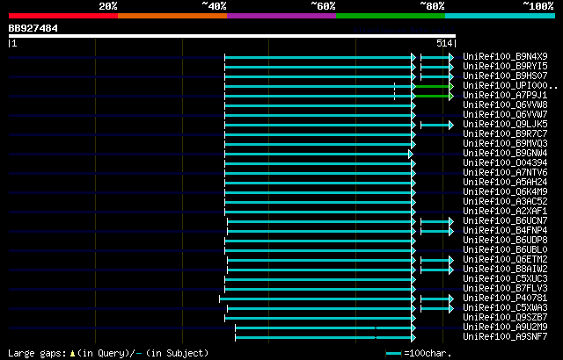
Task: Open hit UniRef100_B9N4X9
Action: click(505, 56)
